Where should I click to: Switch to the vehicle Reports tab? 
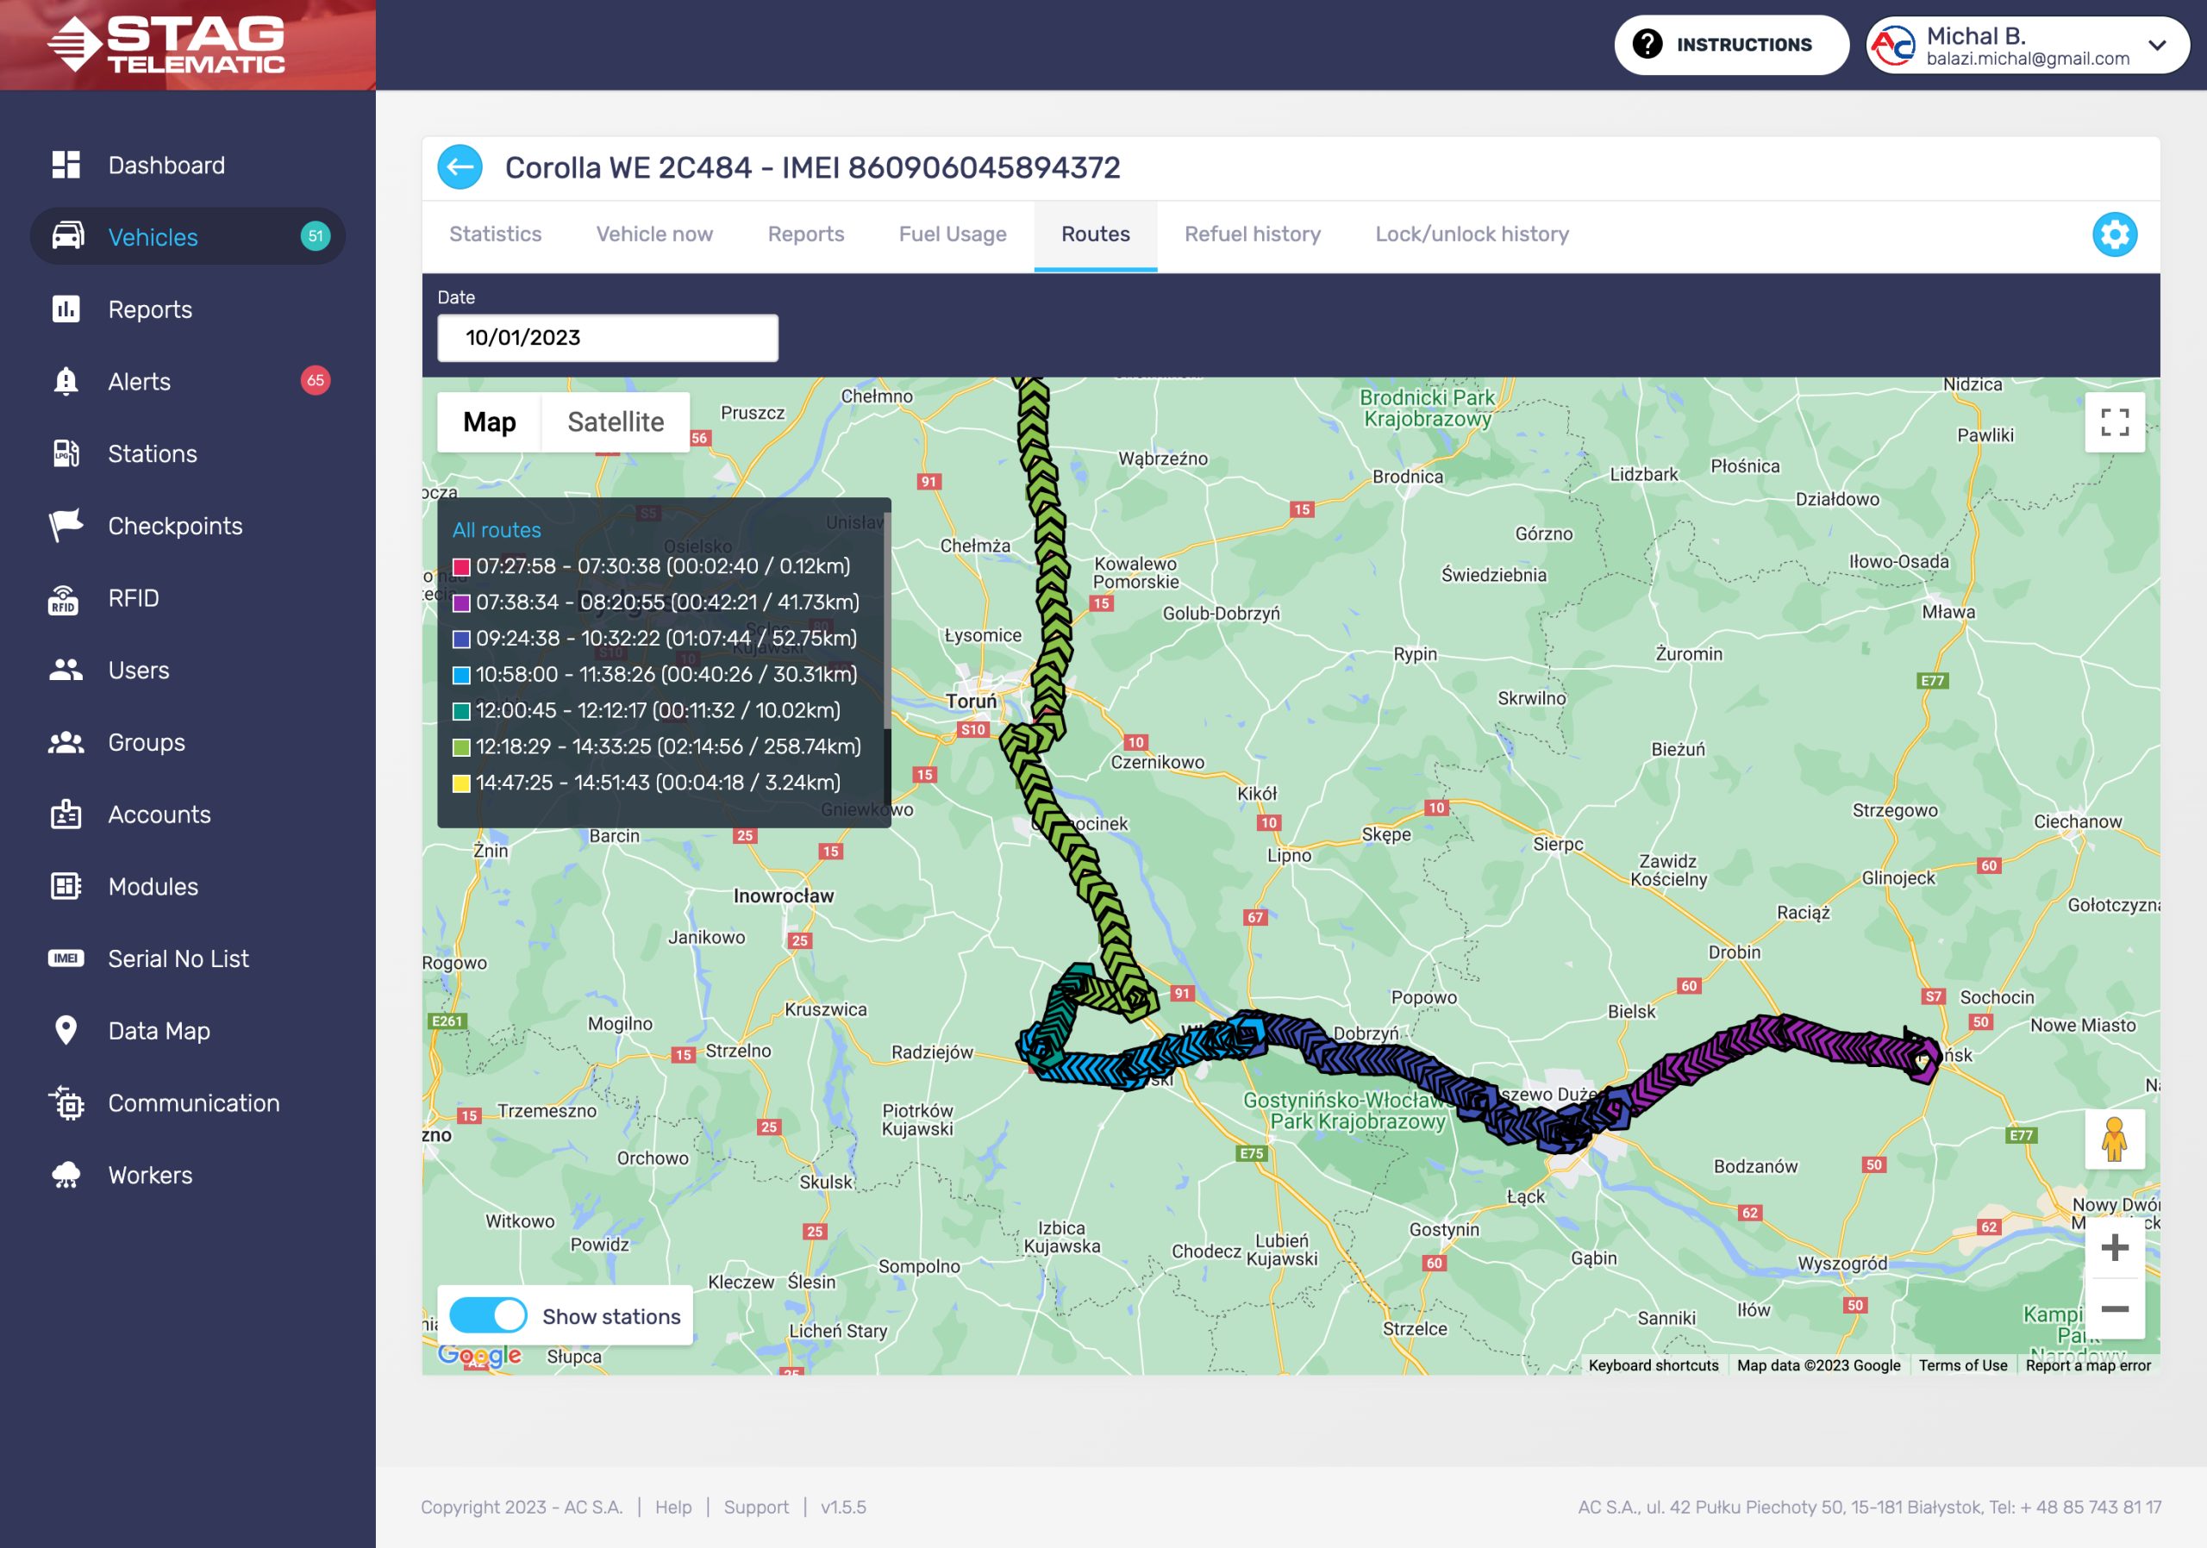[x=805, y=234]
